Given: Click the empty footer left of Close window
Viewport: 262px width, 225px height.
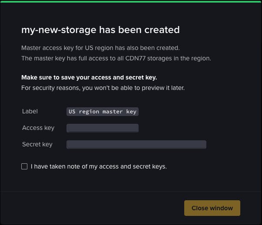Looking at the screenshot, I should point(87,208).
